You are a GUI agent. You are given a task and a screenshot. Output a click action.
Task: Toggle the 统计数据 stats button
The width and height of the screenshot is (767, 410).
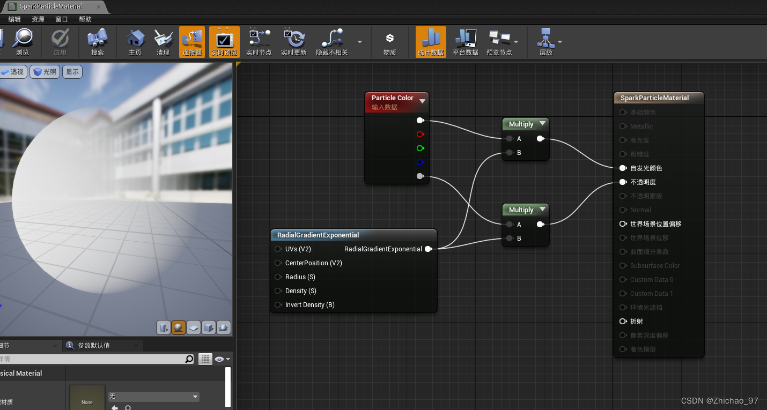(431, 42)
